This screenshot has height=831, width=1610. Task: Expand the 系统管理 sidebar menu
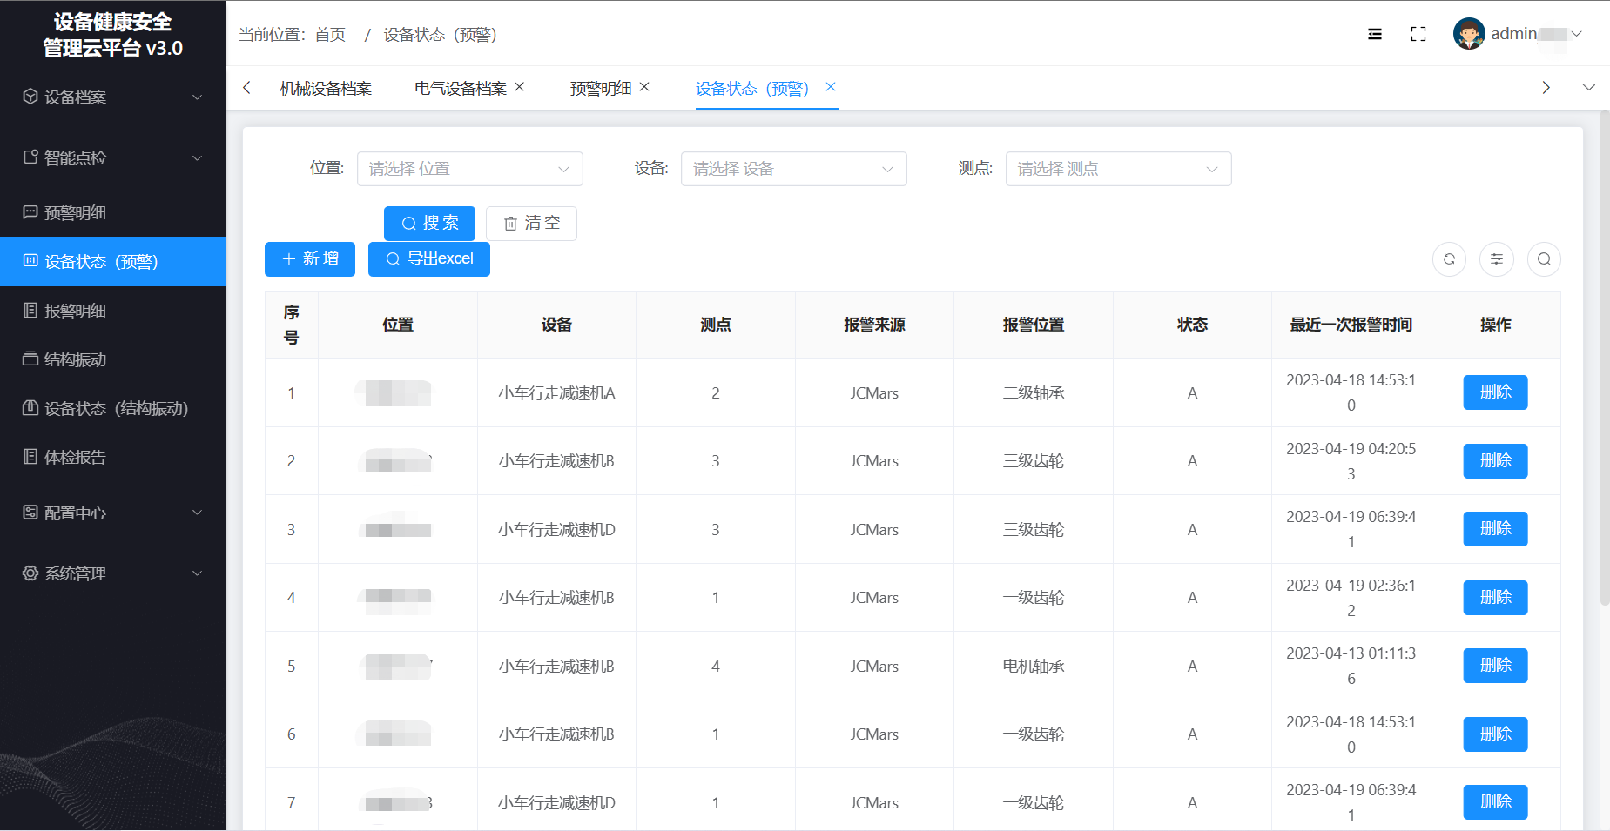(x=112, y=573)
